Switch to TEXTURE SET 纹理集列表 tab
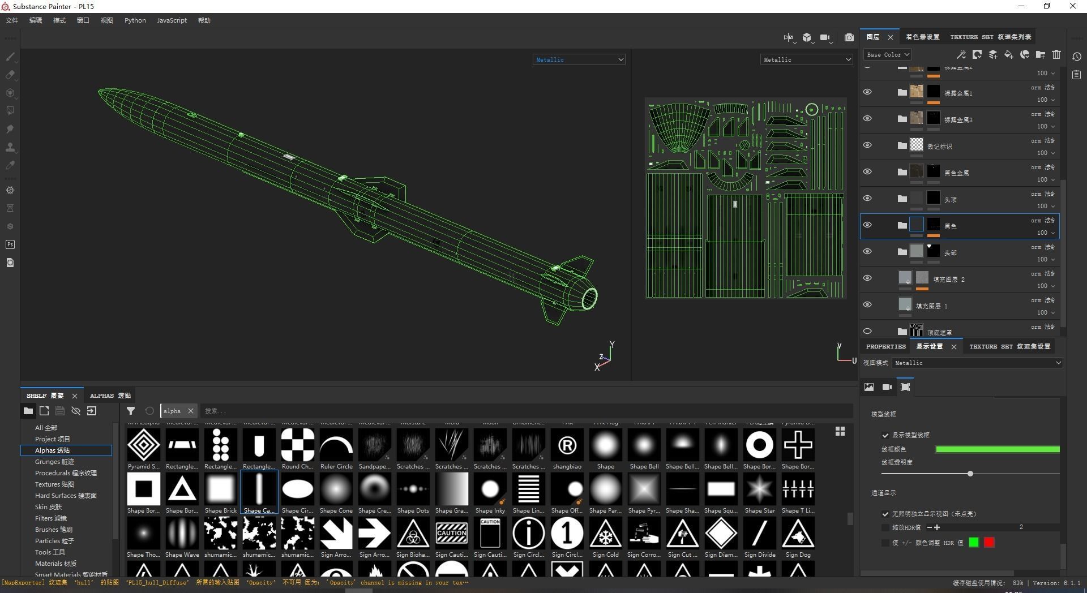The image size is (1087, 593). coord(990,37)
